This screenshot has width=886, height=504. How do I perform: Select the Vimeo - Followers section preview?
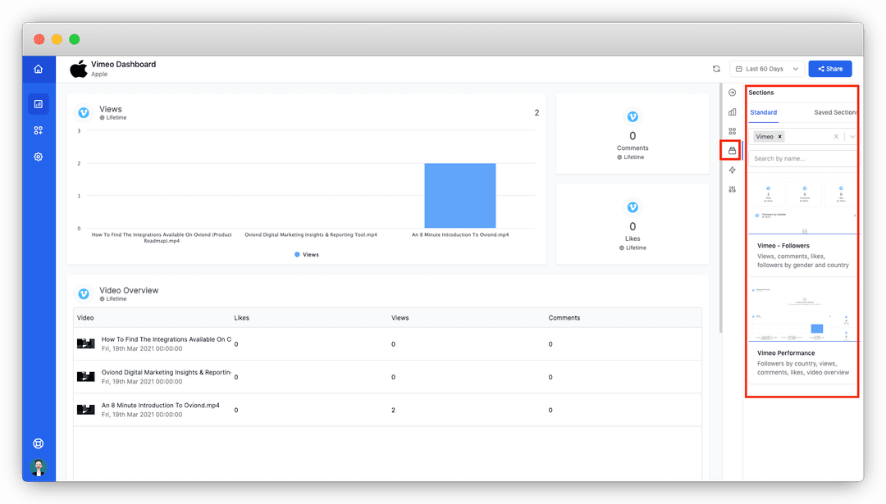point(803,206)
